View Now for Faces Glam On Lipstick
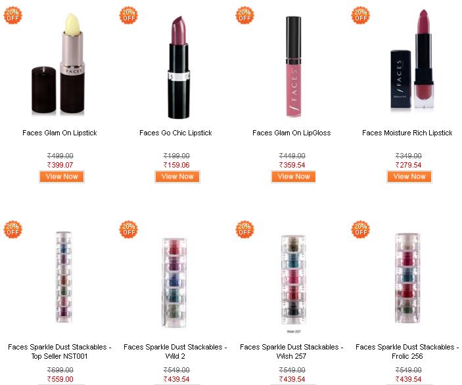 (x=62, y=177)
